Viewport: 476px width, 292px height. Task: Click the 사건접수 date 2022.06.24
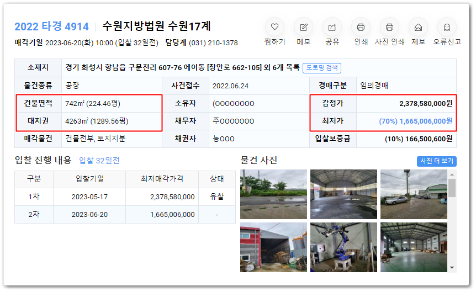tap(230, 86)
